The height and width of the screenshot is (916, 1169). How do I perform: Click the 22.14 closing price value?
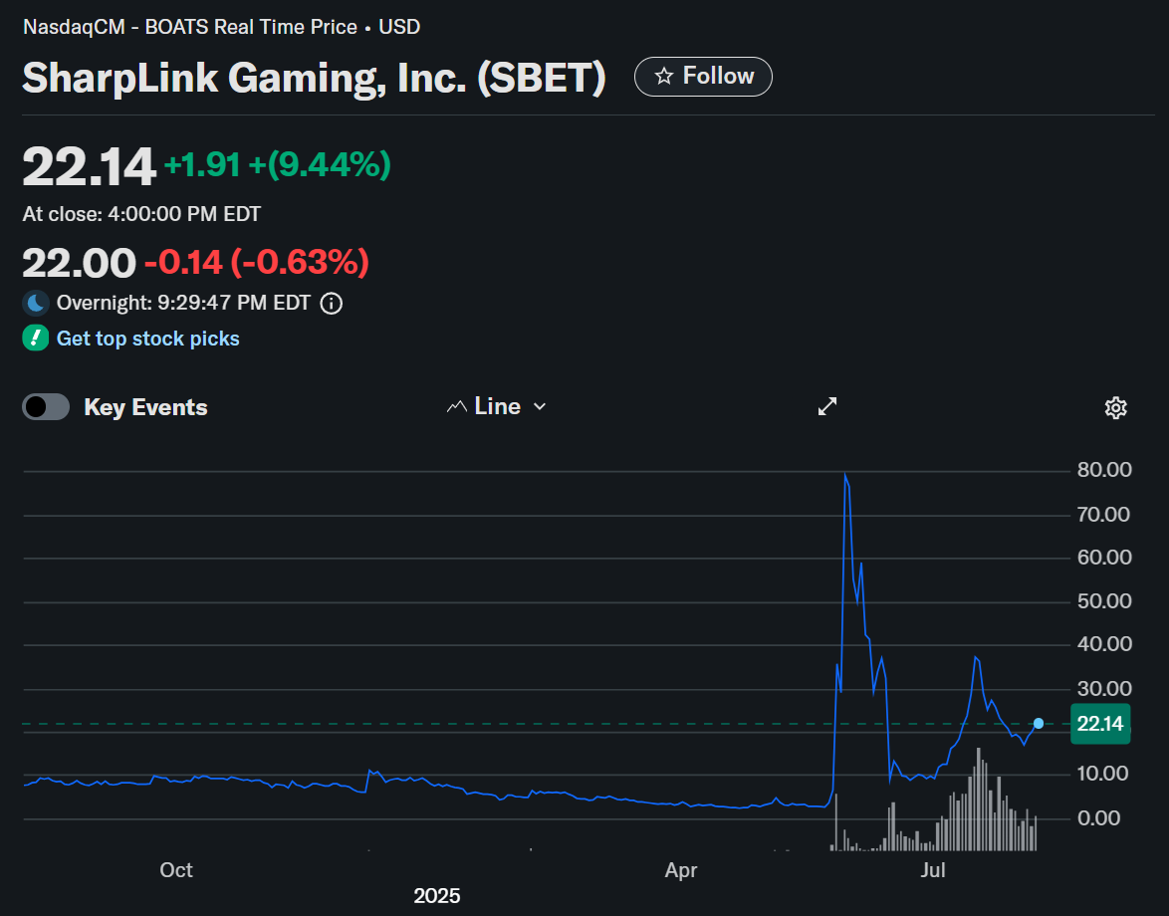89,166
